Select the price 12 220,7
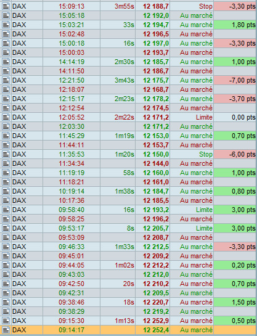Screen dimensions: 257x336 pos(156,302)
